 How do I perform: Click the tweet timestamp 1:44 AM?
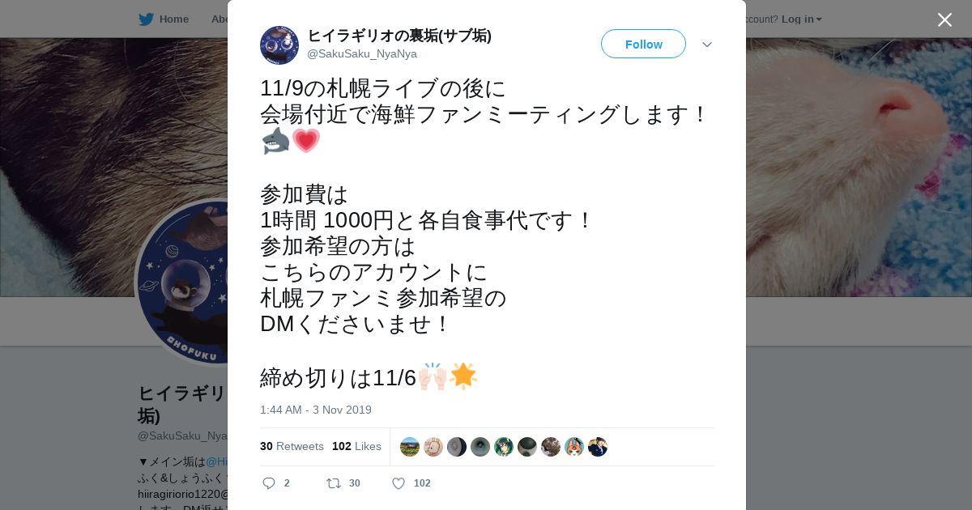316,410
